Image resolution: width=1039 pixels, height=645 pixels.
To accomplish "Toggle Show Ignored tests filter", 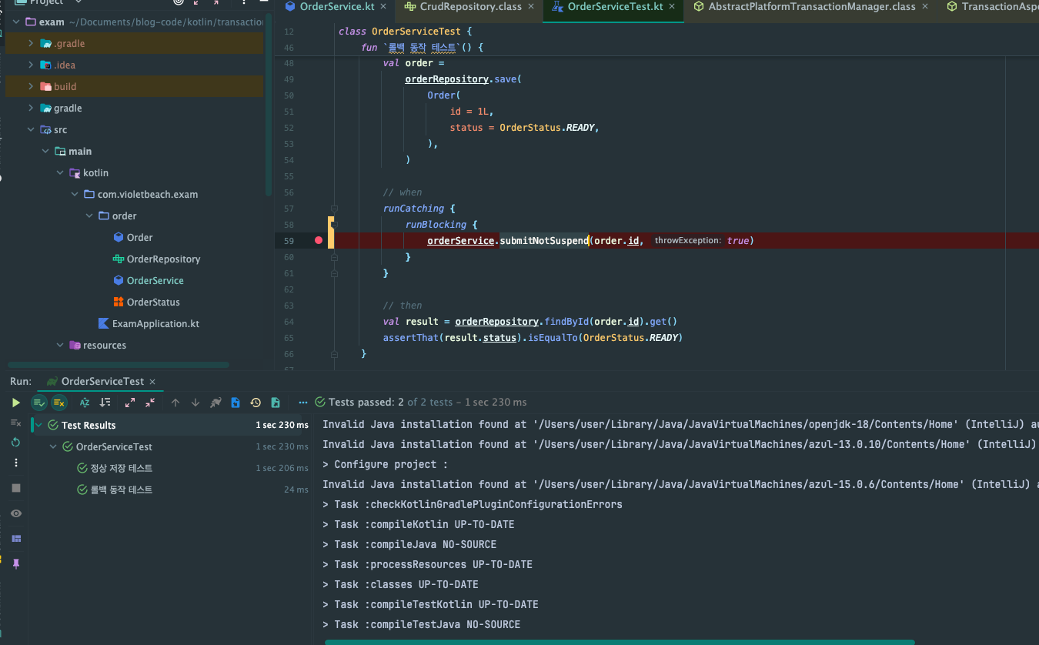I will tap(59, 403).
